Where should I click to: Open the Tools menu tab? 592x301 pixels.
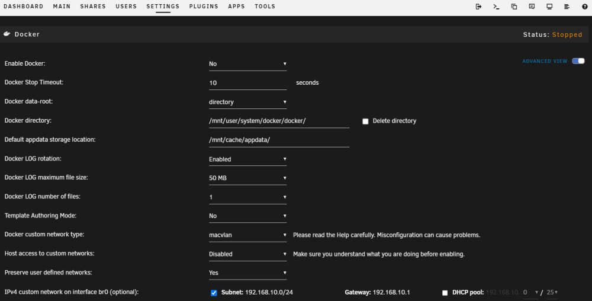(265, 7)
